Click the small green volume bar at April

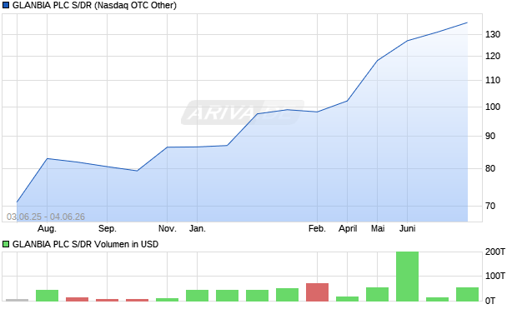point(347,299)
